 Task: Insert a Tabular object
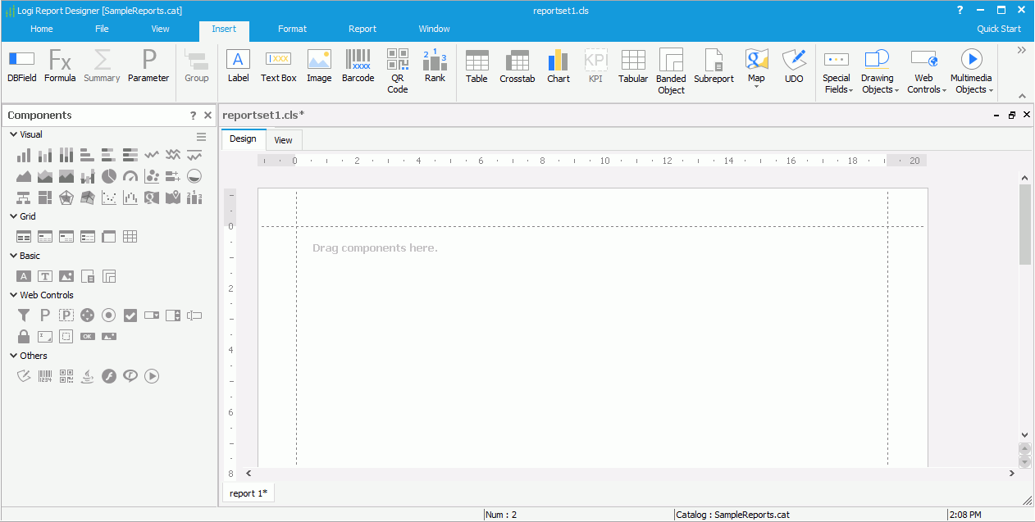[633, 66]
